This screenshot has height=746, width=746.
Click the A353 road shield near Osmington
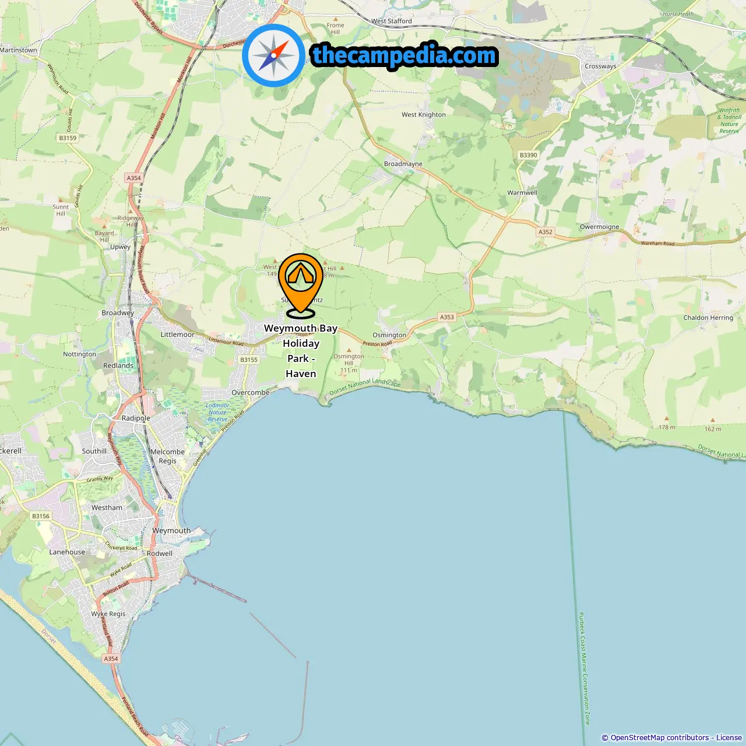[447, 317]
